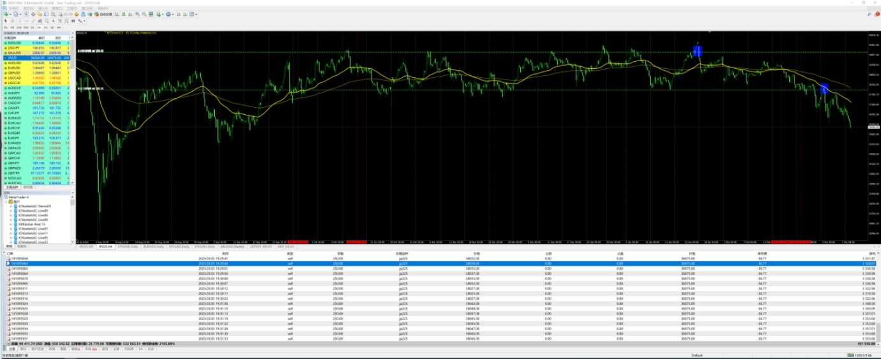Select XAUUSD row in Market Watch
The height and width of the screenshot is (359, 881).
pos(36,52)
